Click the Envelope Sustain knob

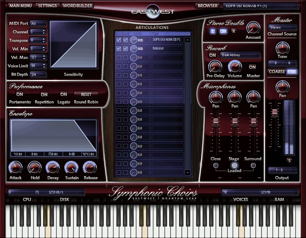click(x=72, y=167)
